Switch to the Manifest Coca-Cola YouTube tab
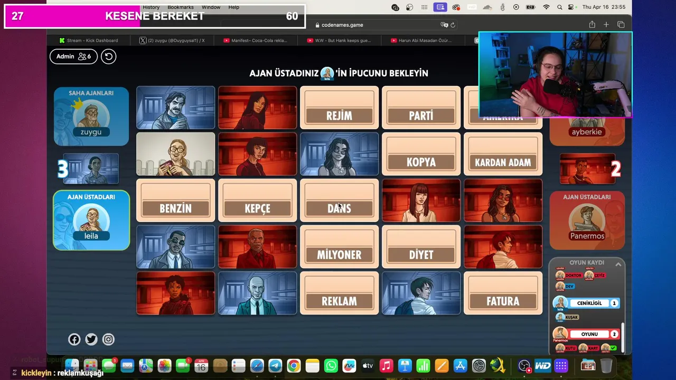The height and width of the screenshot is (380, 676). click(256, 40)
